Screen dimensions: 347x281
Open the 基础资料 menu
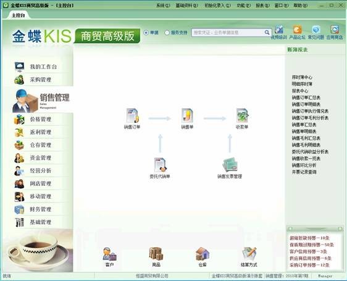(x=186, y=6)
